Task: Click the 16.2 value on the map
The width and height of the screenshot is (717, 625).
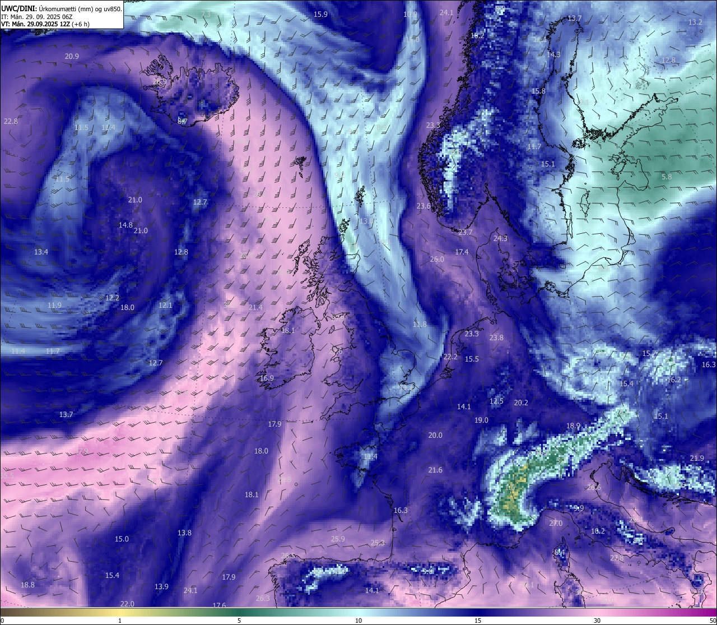Action: tap(674, 380)
